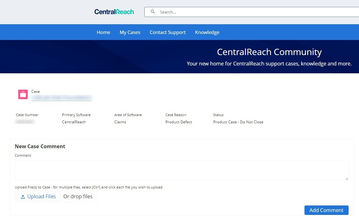Screen dimensions: 359x219
Task: Click the 'Claims' area of software value
Action: [x=120, y=122]
